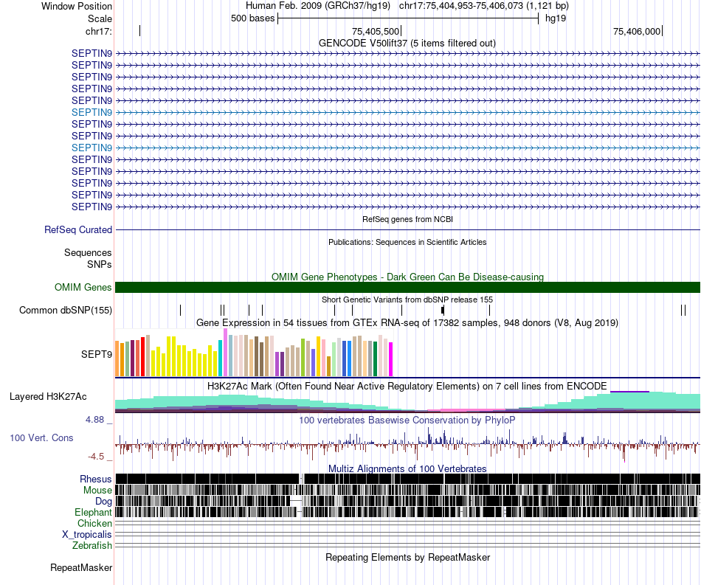Click the RefSeq Curated intron line
Image resolution: width=701 pixels, height=585 pixels.
click(407, 229)
